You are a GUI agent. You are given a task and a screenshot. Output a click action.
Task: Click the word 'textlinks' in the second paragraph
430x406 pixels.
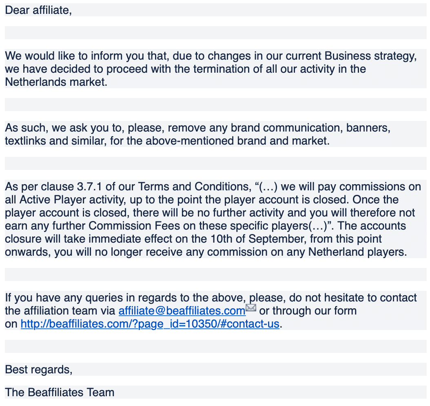[26, 141]
